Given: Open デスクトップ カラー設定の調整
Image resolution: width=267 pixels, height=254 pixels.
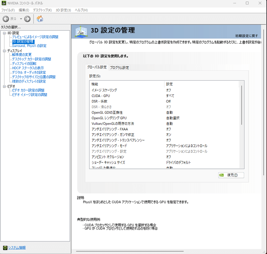Looking at the screenshot, I should [31, 59].
